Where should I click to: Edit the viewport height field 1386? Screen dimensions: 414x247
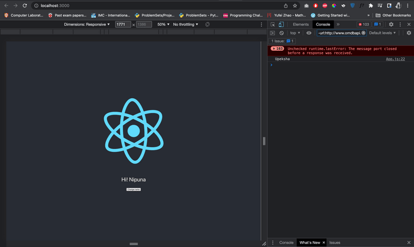tap(144, 24)
